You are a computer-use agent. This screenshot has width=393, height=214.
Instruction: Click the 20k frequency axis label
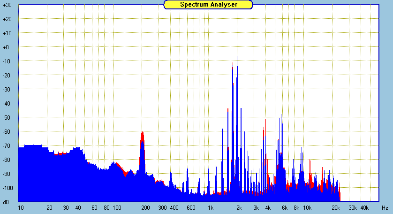(x=336, y=207)
